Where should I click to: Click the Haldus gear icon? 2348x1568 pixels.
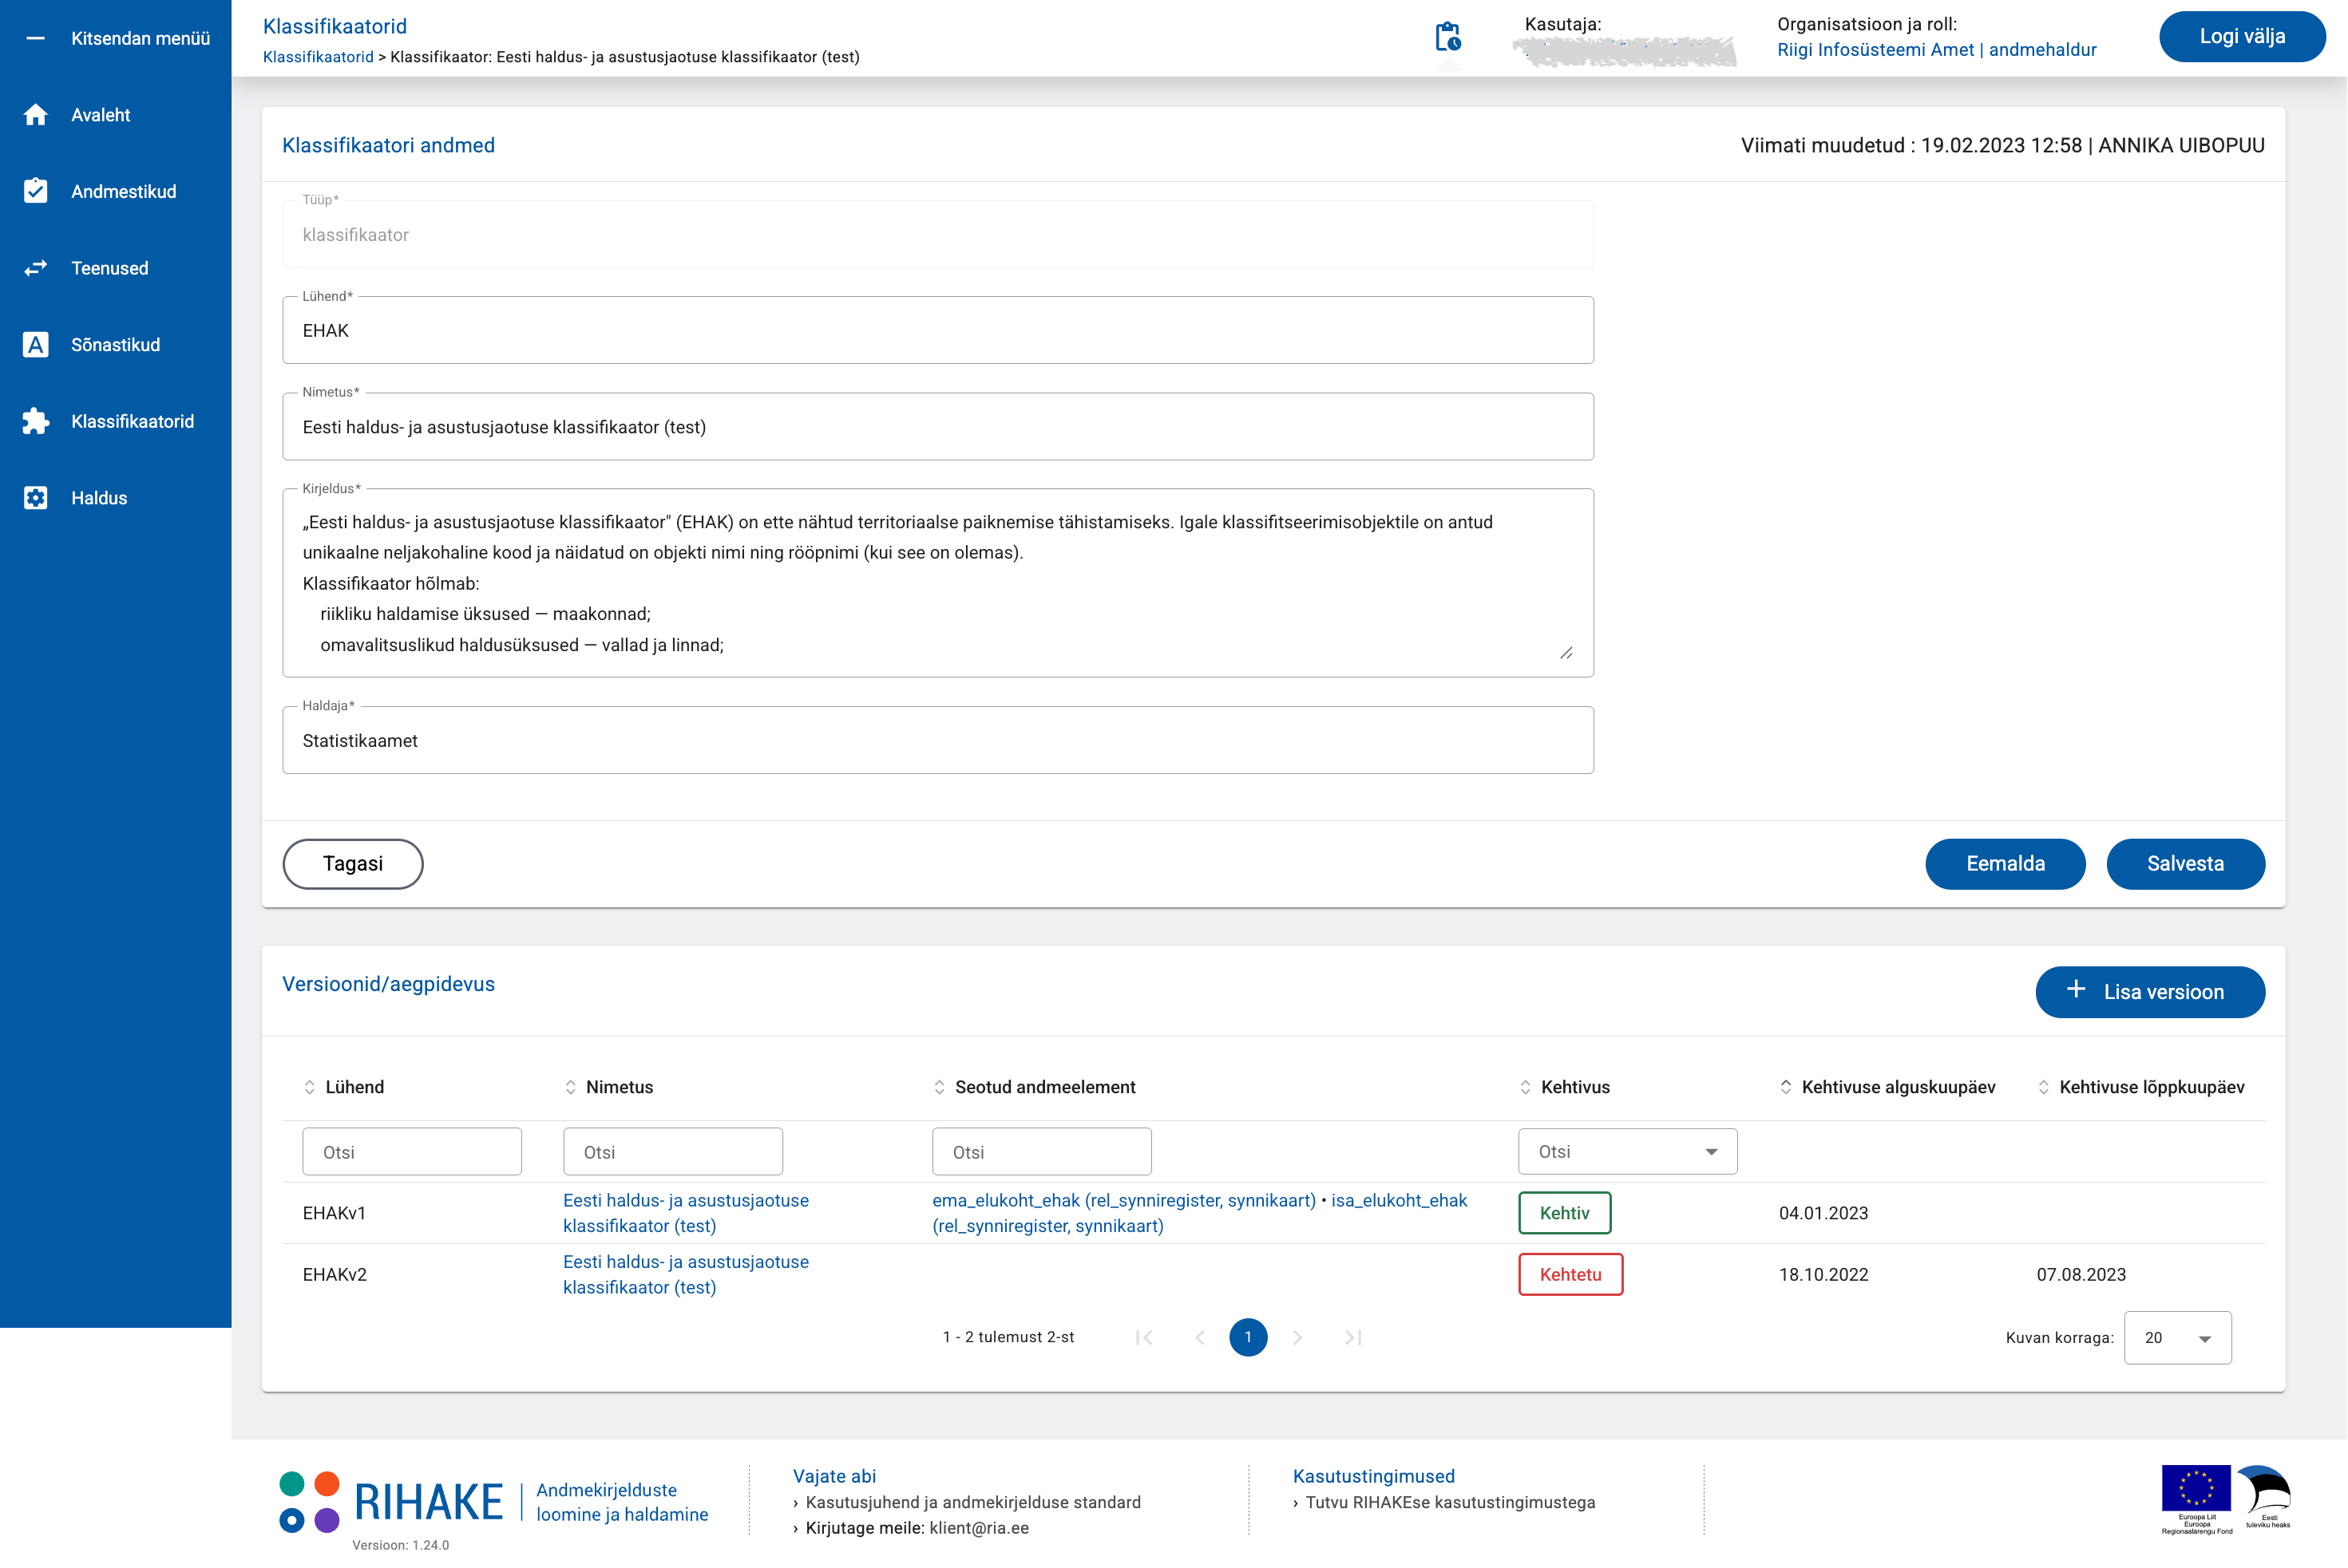tap(35, 498)
